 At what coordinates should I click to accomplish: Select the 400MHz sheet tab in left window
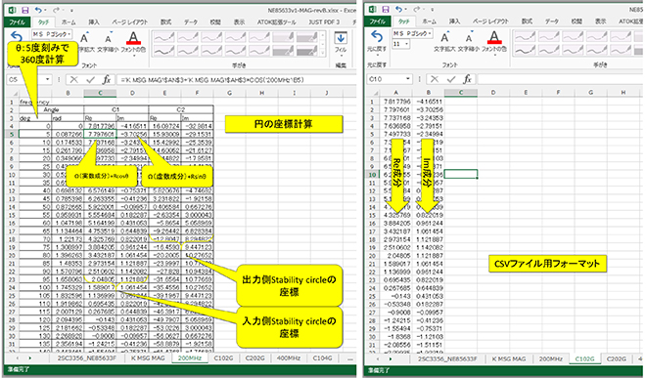click(288, 358)
